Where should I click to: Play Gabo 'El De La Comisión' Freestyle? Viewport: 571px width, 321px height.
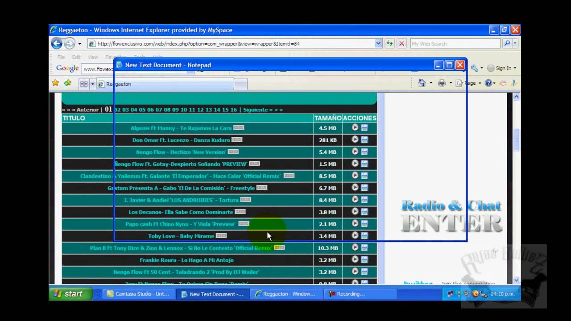(355, 188)
